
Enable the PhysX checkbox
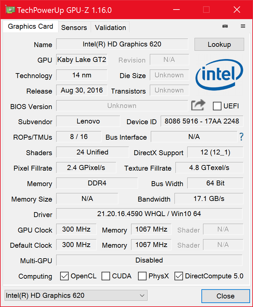tap(142, 276)
